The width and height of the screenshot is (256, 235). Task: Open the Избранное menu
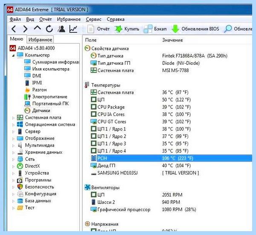click(69, 19)
